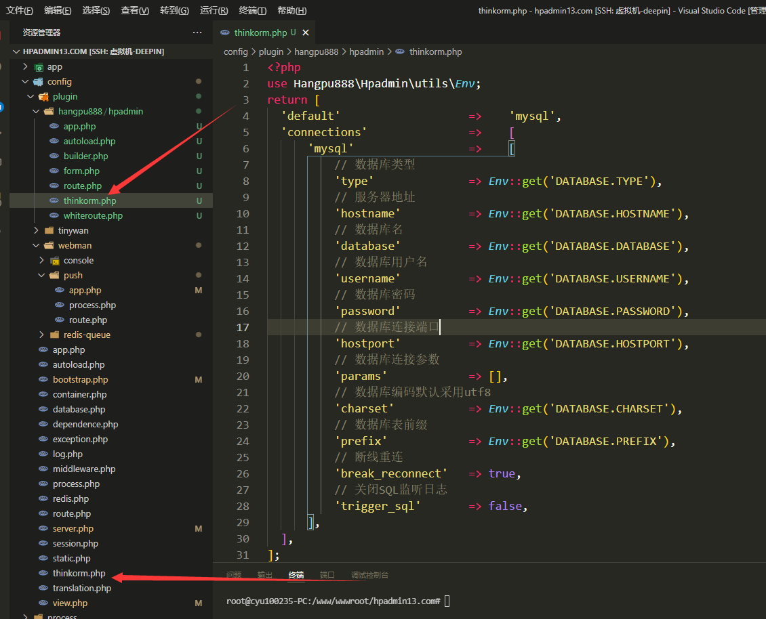Expand the app folder in Explorer
The height and width of the screenshot is (619, 766).
click(x=25, y=67)
